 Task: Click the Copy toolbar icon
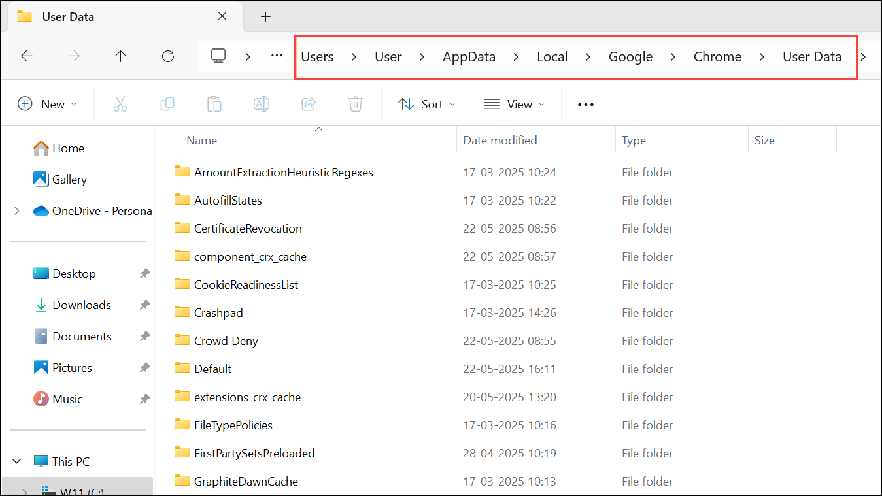pos(167,104)
